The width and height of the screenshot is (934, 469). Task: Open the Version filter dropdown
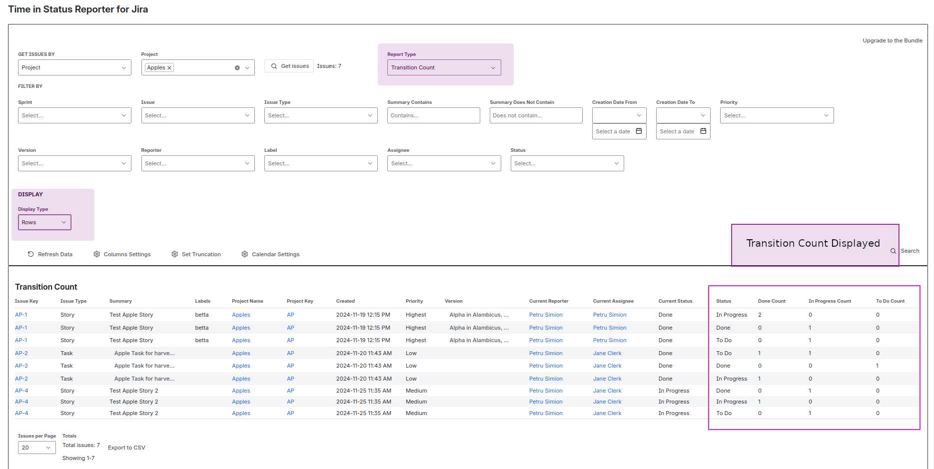click(74, 163)
